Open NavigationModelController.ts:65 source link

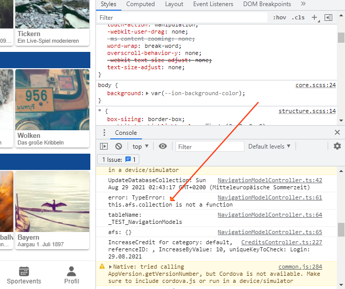click(x=270, y=232)
